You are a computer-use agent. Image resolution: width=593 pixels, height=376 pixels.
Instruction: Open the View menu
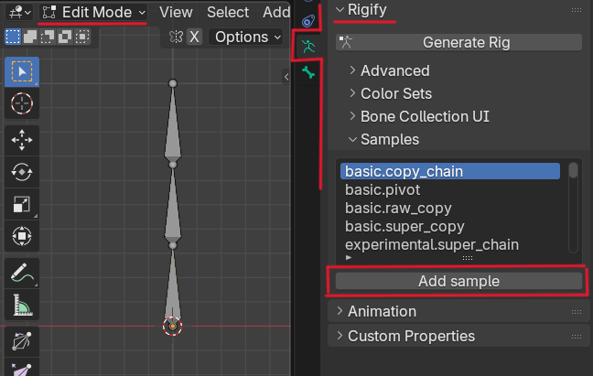coord(176,12)
